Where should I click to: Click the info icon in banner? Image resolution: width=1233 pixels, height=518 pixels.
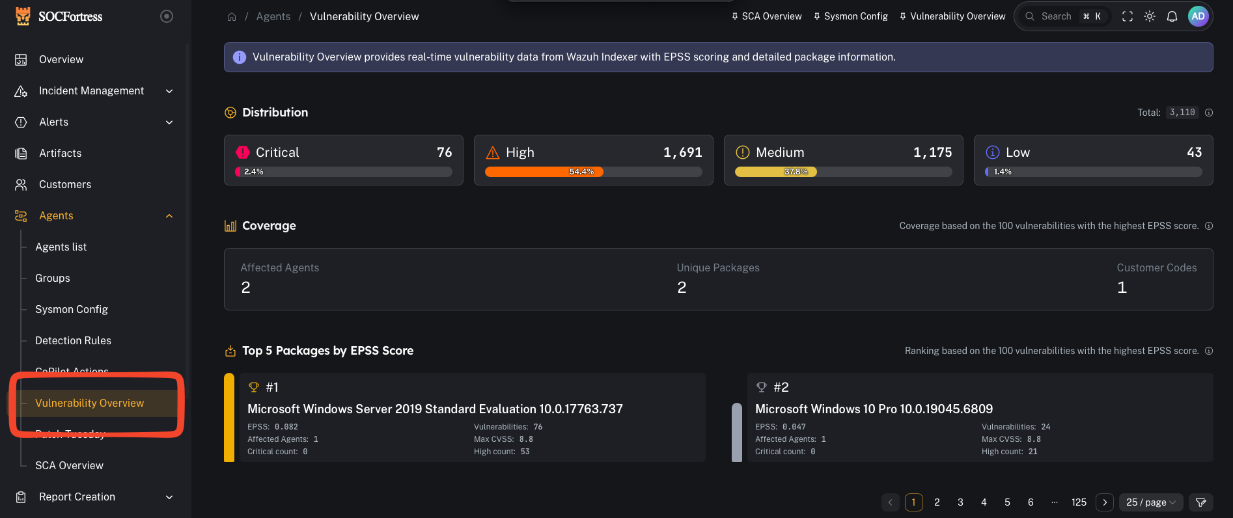point(240,57)
